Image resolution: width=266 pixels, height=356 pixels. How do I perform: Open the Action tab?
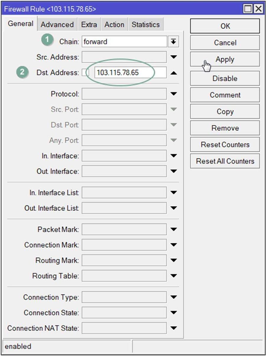114,25
